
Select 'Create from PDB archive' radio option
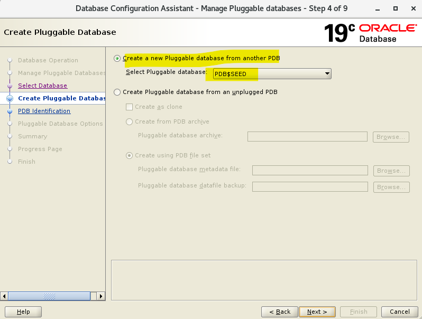pos(129,122)
